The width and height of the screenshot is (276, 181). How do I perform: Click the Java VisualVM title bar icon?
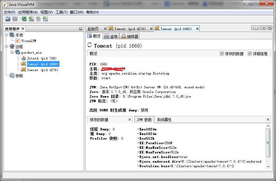5,4
